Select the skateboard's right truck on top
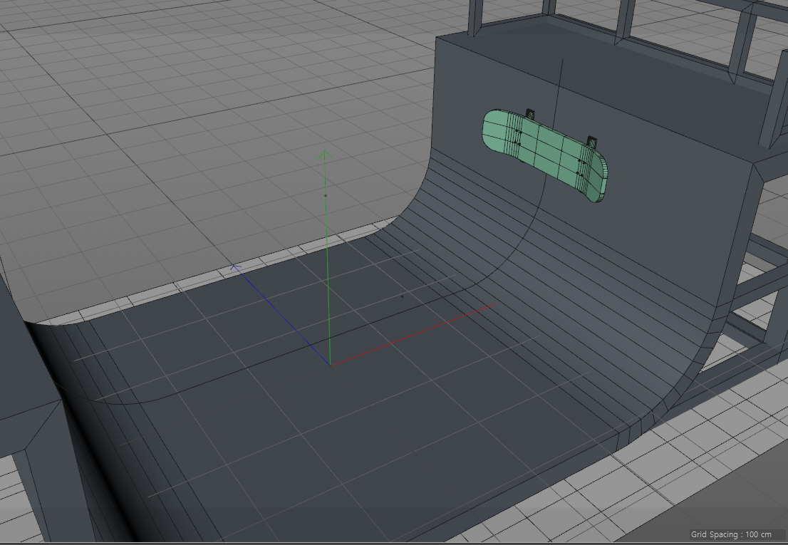This screenshot has width=788, height=545. click(x=591, y=140)
